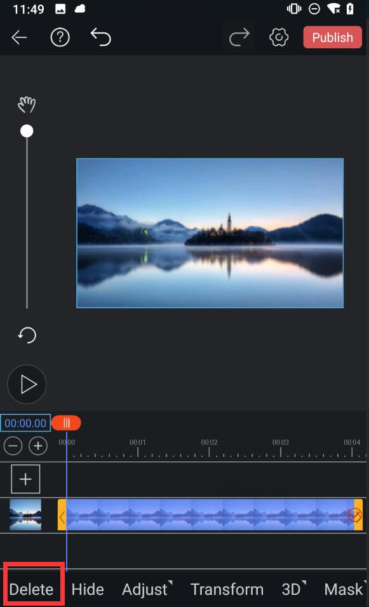Viewport: 369px width, 607px height.
Task: Select the lake layer thumbnail
Action: 25,515
